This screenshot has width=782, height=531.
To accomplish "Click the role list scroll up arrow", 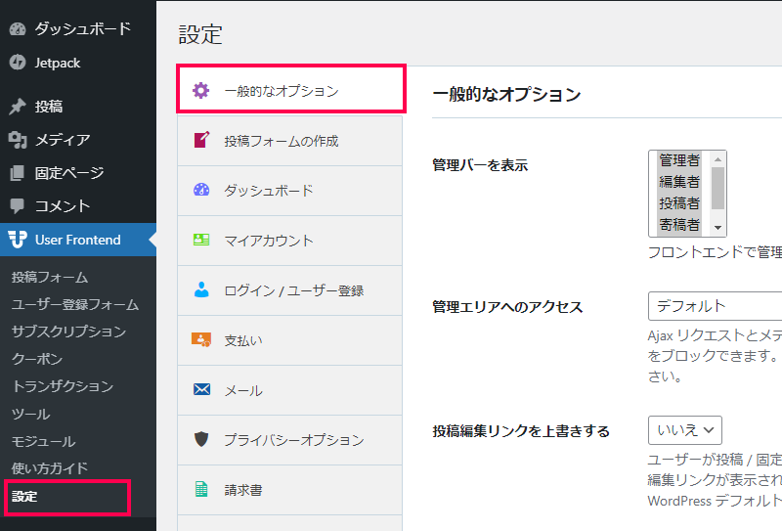I will point(717,159).
